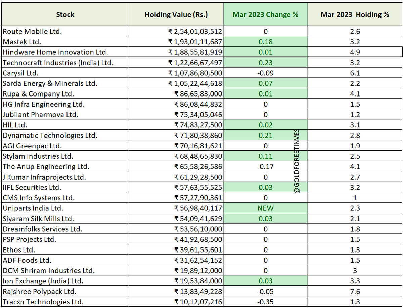Select the Uniparts India Ltd. cell
Screen dimensions: 403x308
(x=65, y=208)
